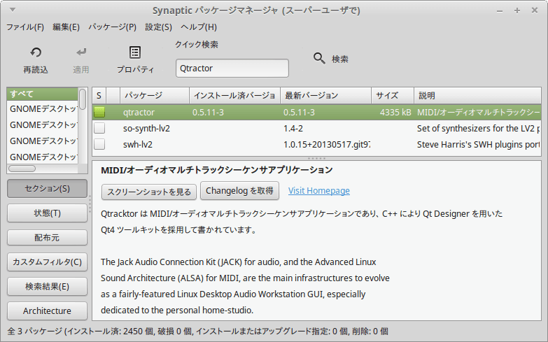
Task: Select the so-synth-lv2 package name
Action: point(146,128)
